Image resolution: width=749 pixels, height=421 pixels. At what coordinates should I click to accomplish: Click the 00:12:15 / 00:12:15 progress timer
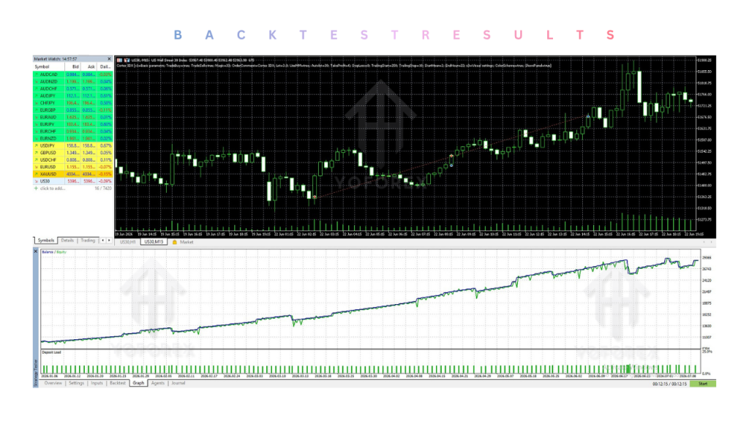pyautogui.click(x=669, y=384)
